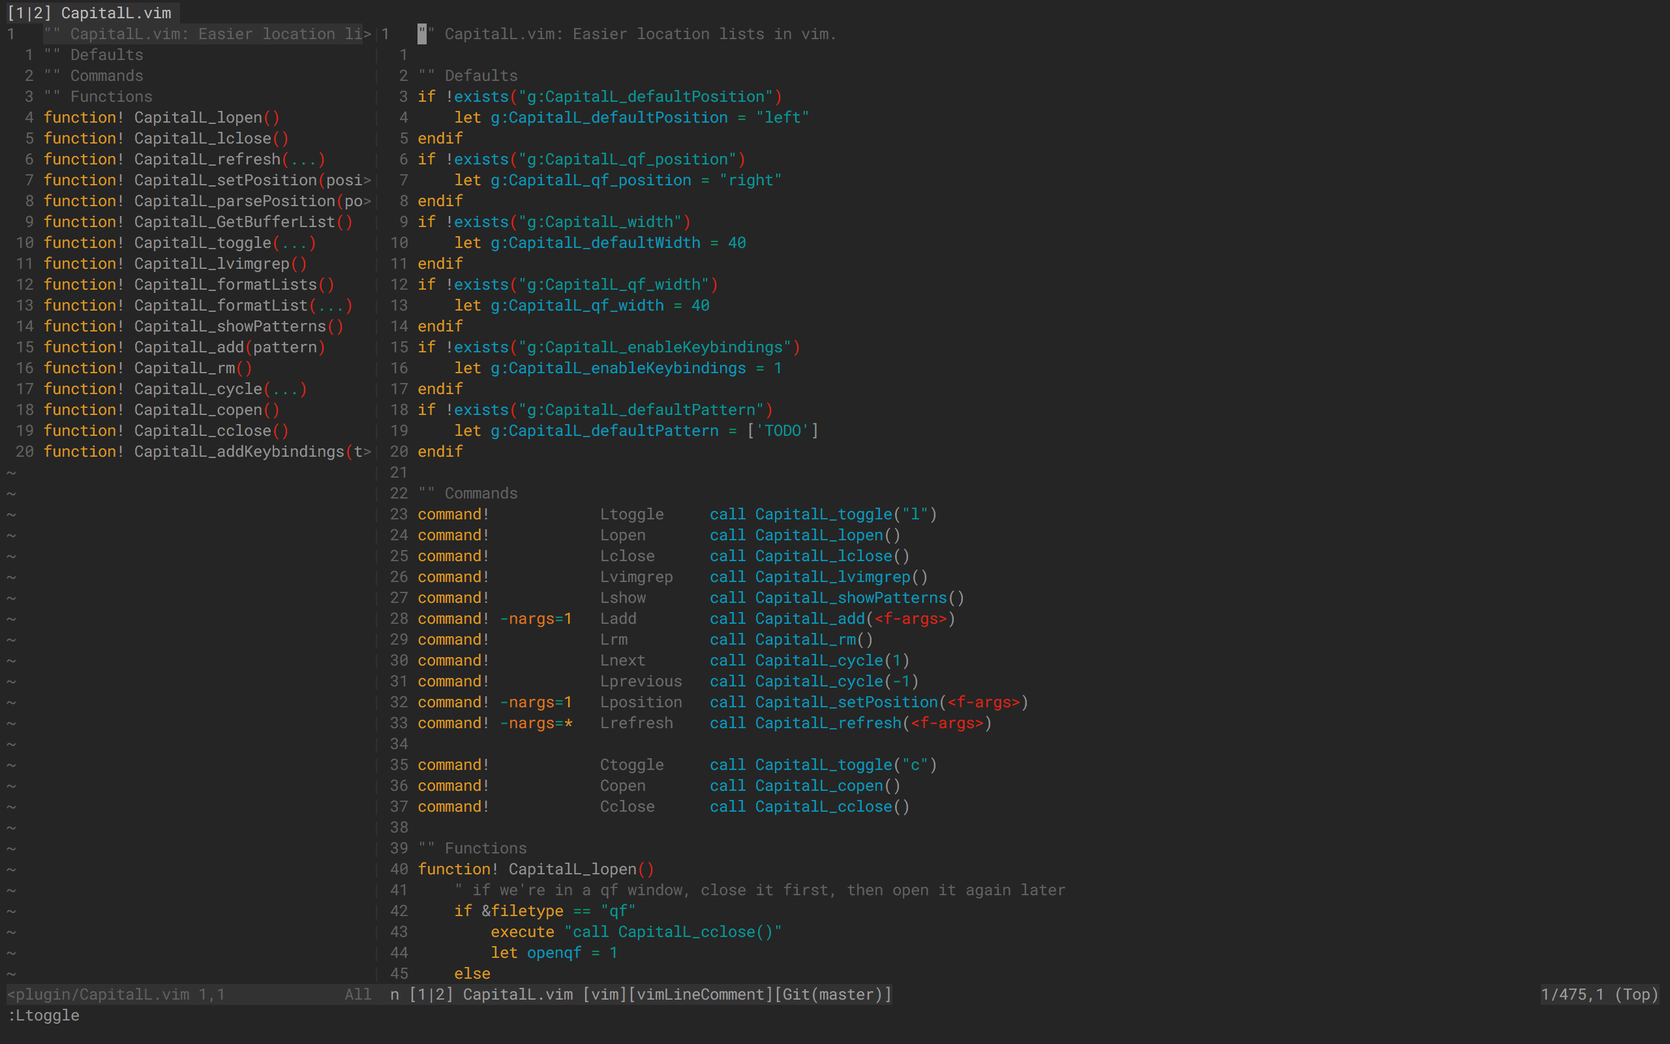Click 'g:CapitalL_defaultWidth' variable on line 10
This screenshot has height=1044, width=1670.
click(595, 242)
